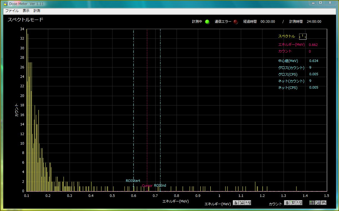Click the ROIEnd marker line
The width and height of the screenshot is (339, 211).
point(160,111)
